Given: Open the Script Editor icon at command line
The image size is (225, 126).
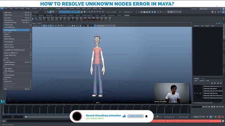Looking at the screenshot, I should pos(223,121).
